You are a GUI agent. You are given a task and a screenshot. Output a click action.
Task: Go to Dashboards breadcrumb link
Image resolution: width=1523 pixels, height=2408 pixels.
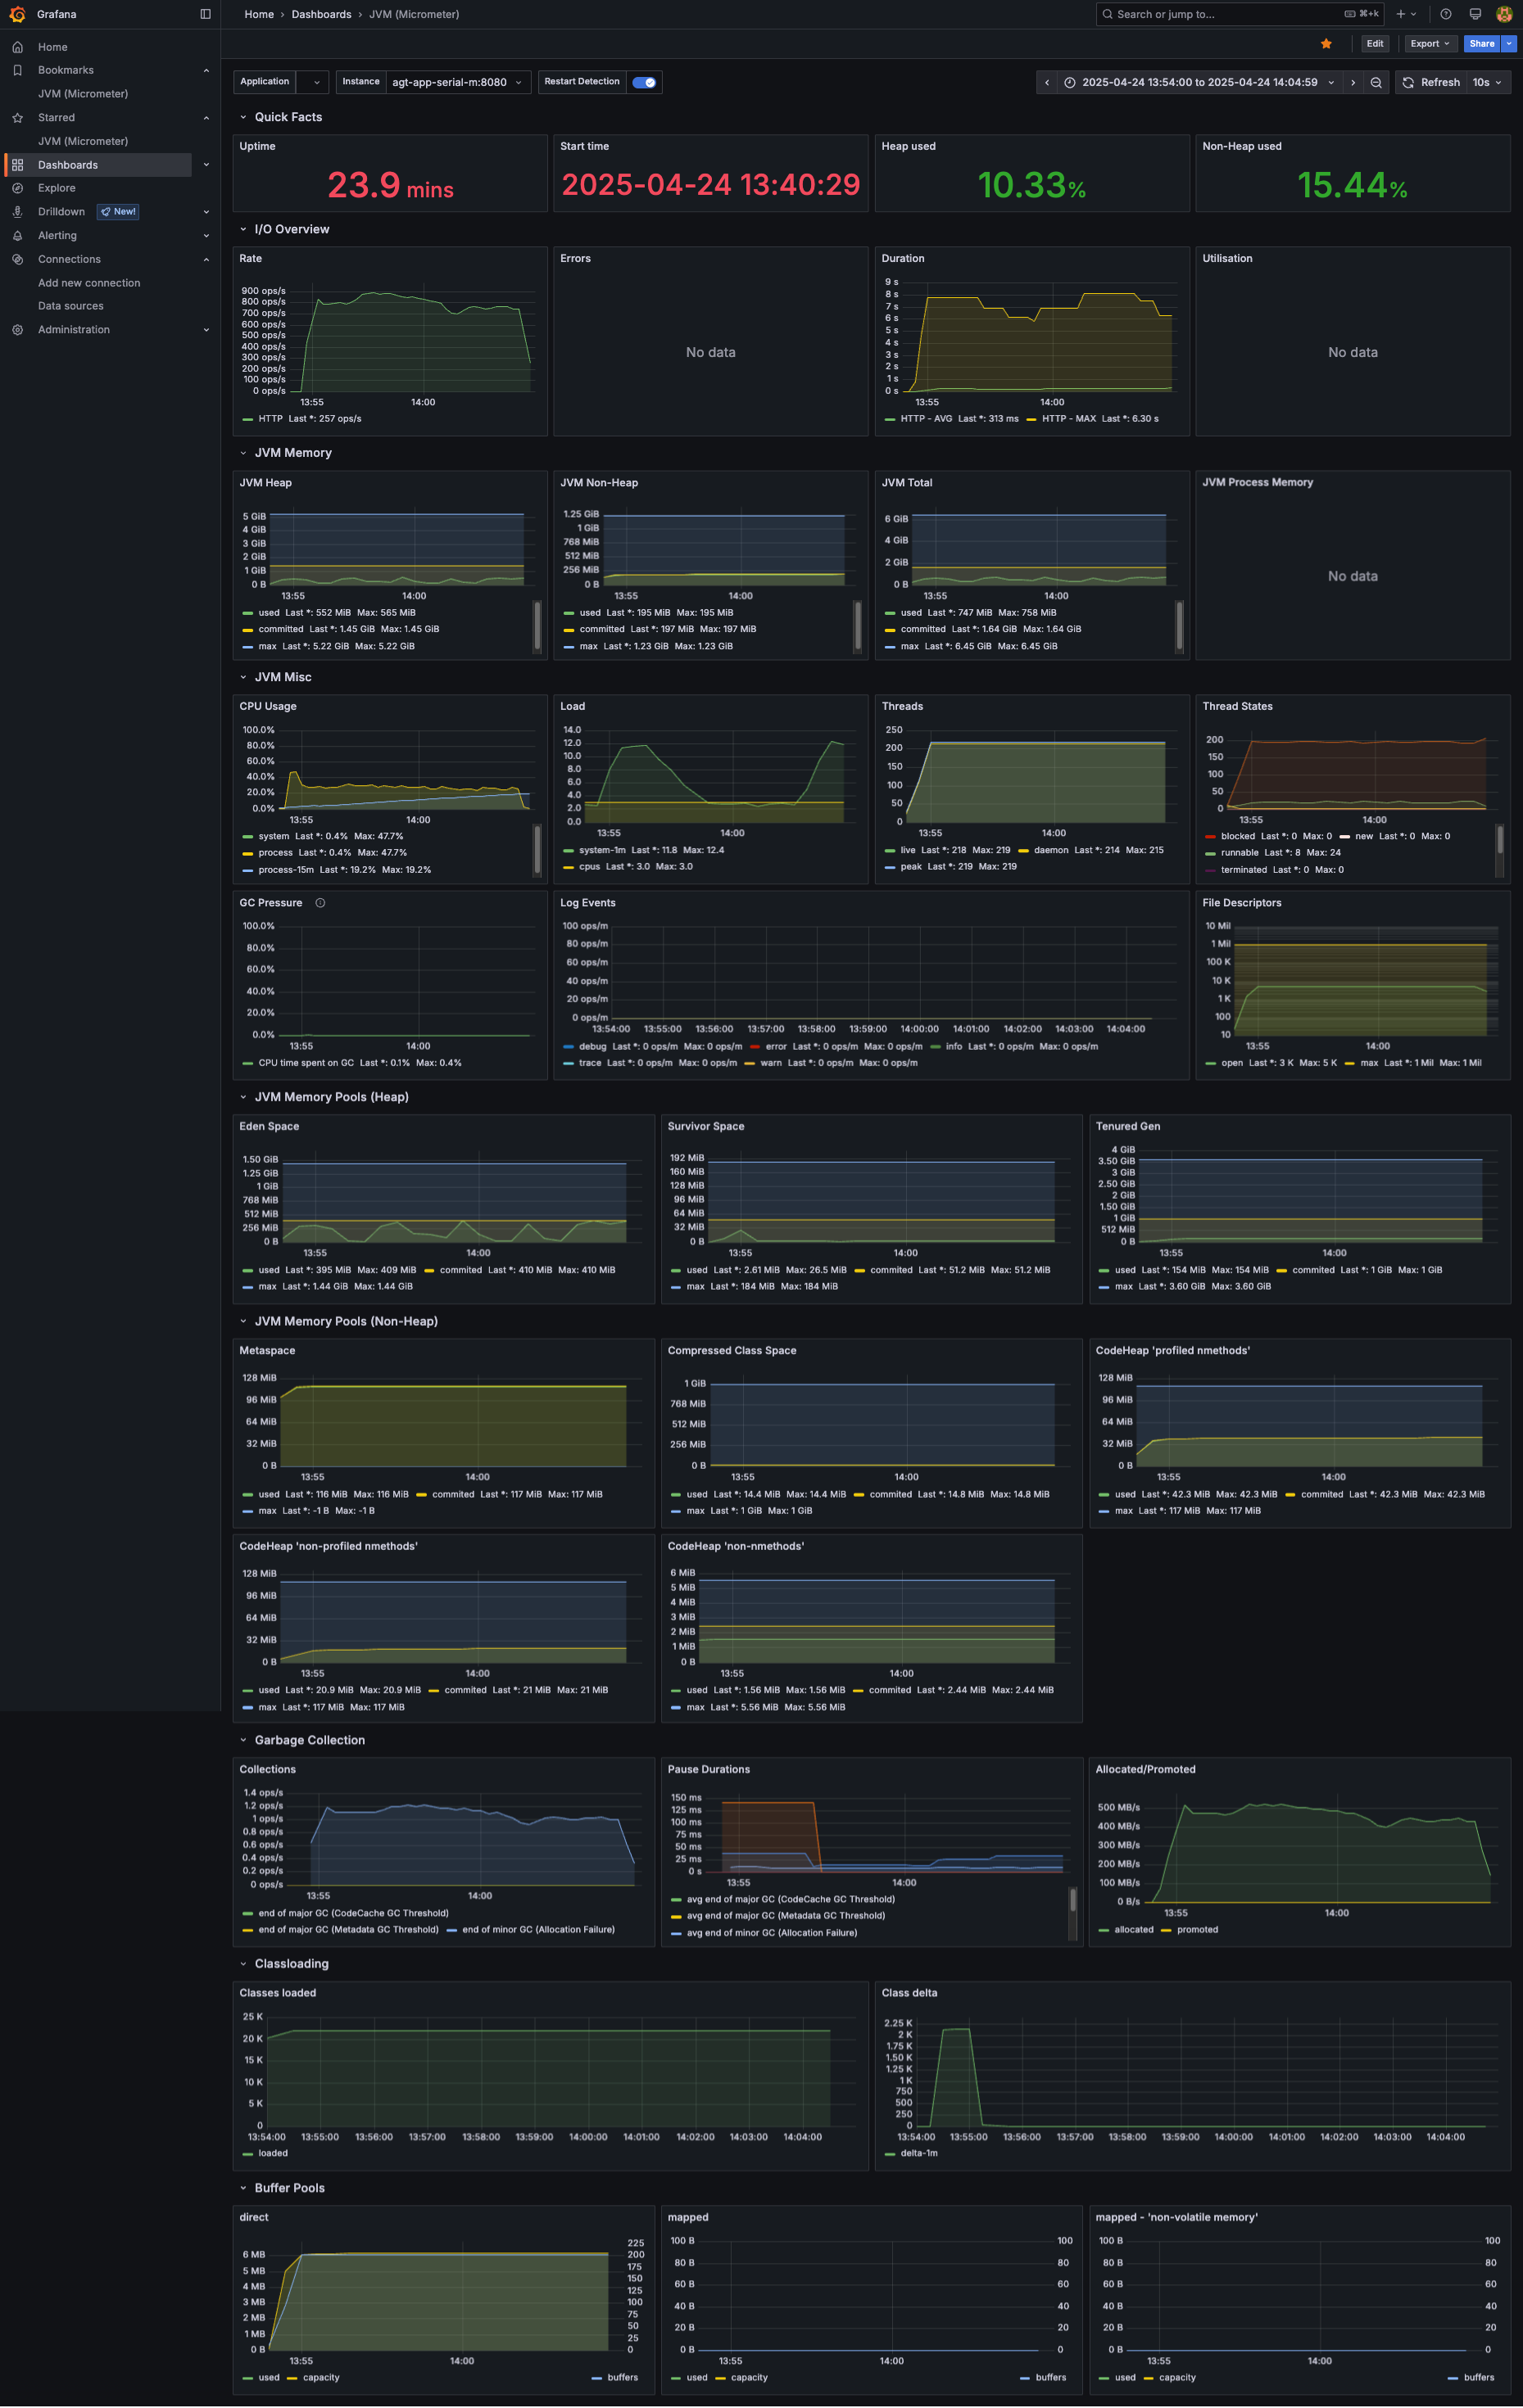point(321,14)
